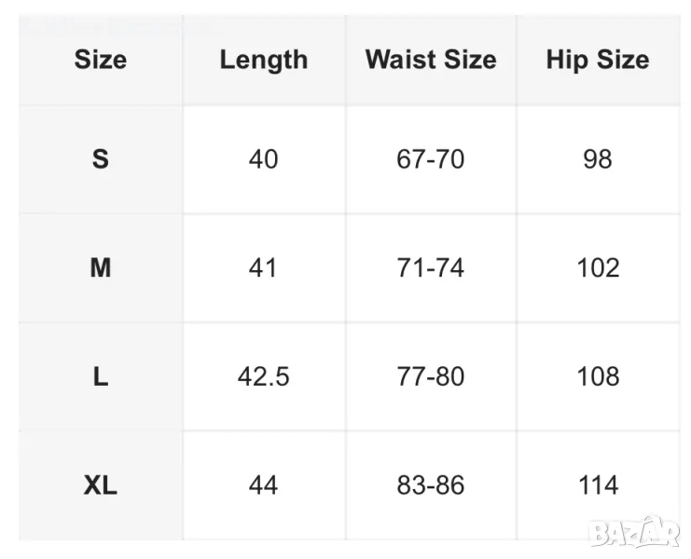Click waist size 71-74 cell

431,268
